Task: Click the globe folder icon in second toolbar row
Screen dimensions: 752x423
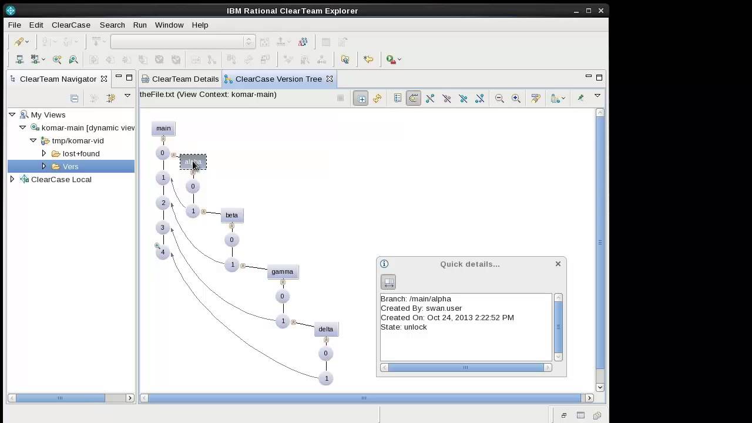Action: pyautogui.click(x=345, y=59)
